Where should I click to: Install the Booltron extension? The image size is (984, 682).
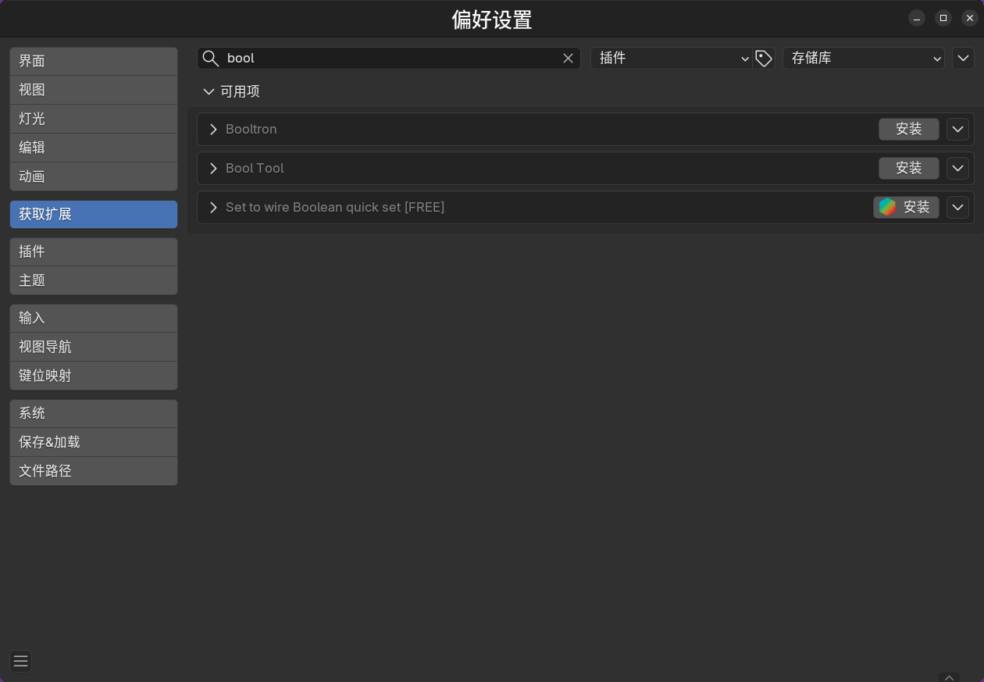pyautogui.click(x=908, y=129)
